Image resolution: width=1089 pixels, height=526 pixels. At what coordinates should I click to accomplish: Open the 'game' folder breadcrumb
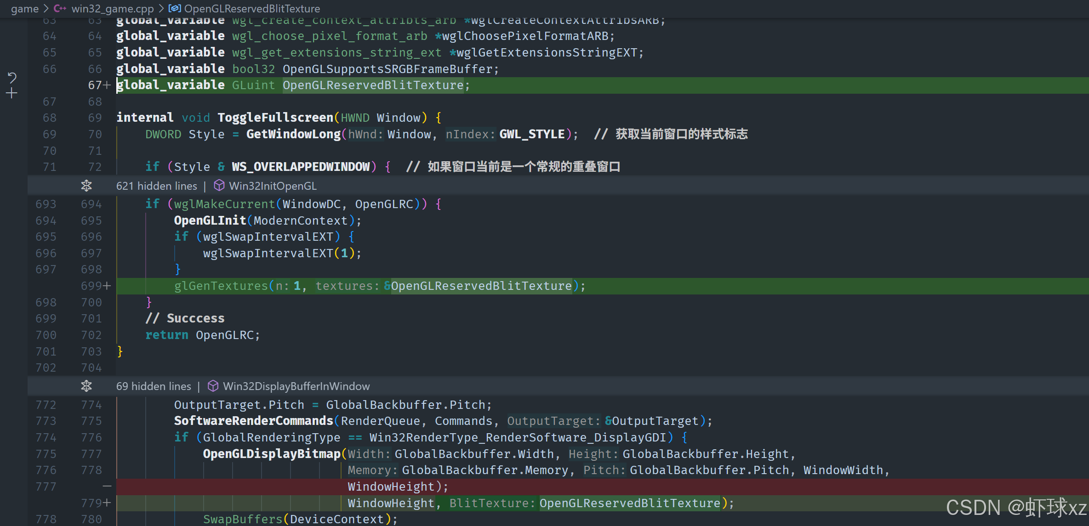[25, 9]
